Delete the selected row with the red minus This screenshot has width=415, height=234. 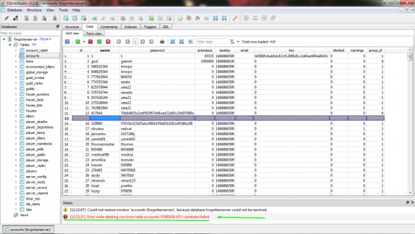click(x=90, y=41)
